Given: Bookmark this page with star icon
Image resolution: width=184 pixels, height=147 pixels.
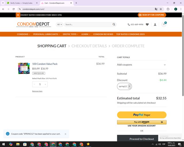Looking at the screenshot, I should pos(161,9).
